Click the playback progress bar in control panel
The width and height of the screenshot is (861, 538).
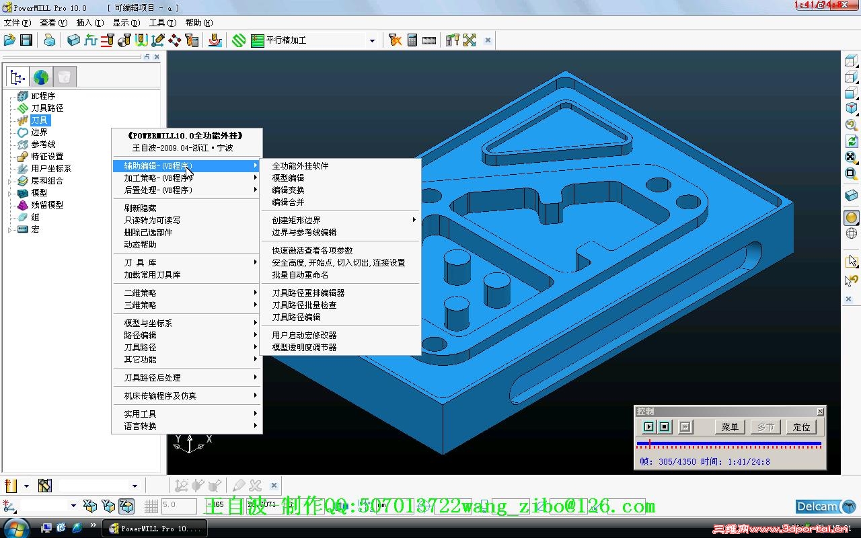pyautogui.click(x=729, y=444)
